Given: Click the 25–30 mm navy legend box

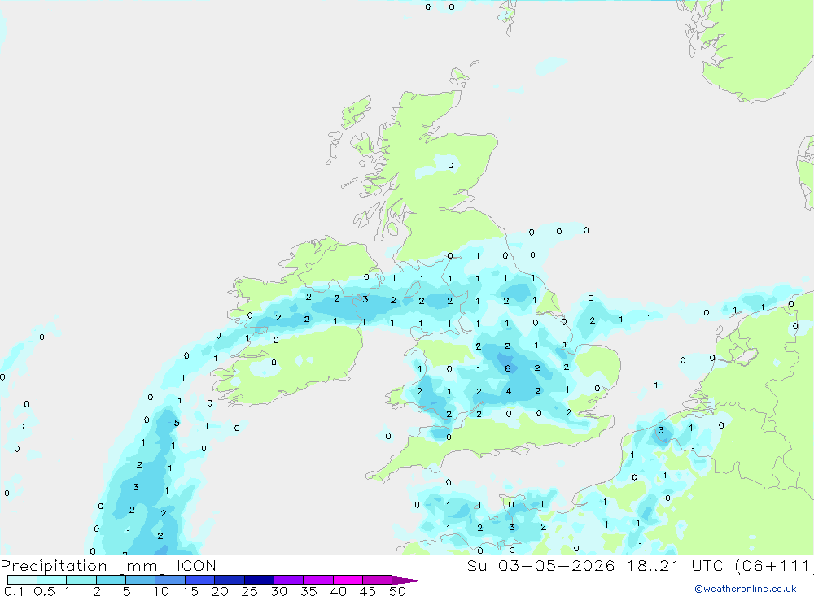Looking at the screenshot, I should click(259, 580).
